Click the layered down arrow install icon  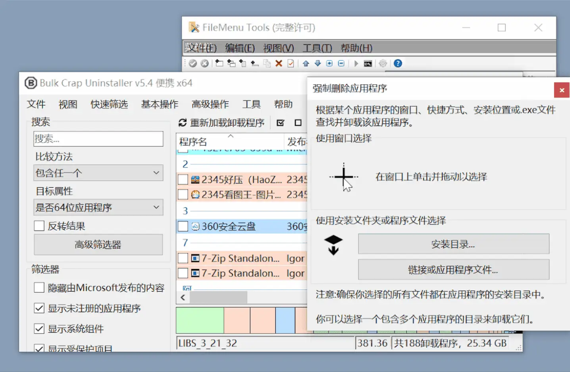point(333,245)
